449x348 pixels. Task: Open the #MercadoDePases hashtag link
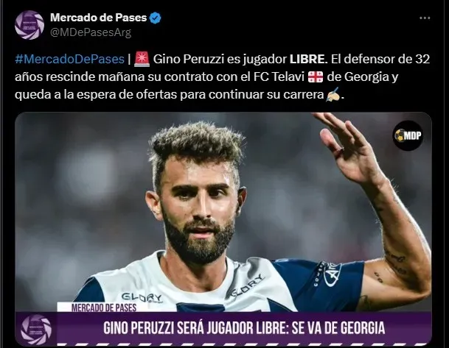[x=69, y=59]
